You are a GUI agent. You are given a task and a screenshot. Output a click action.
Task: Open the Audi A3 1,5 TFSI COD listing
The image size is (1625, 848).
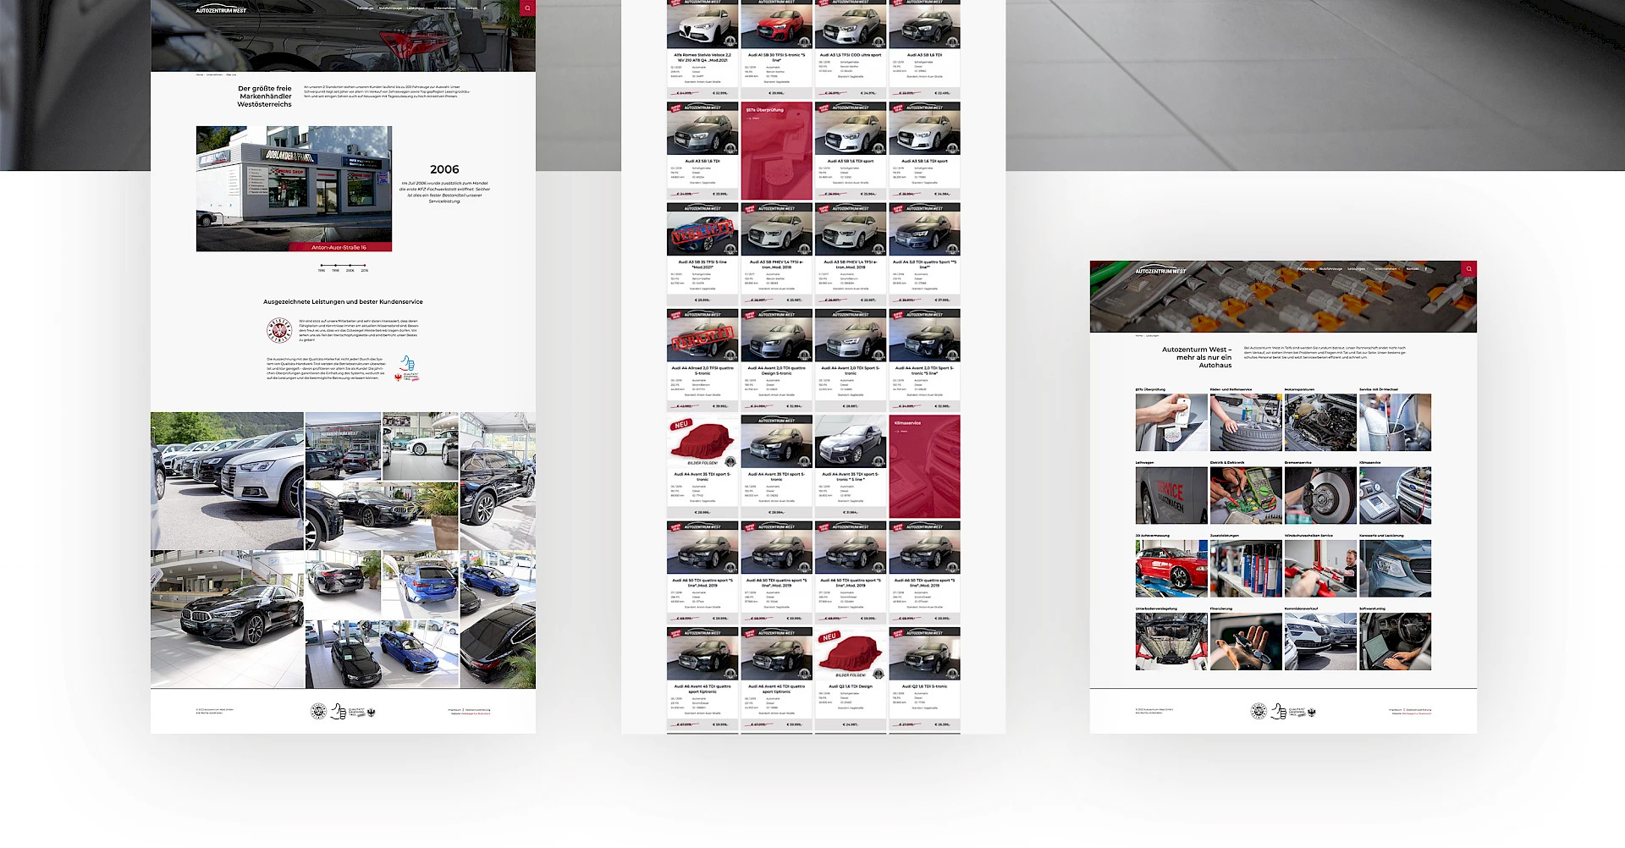[851, 49]
